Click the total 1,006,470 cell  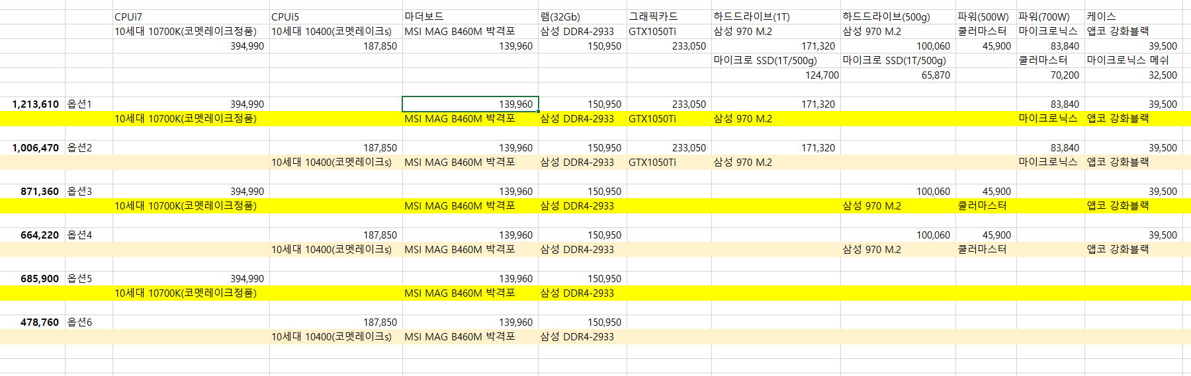pyautogui.click(x=32, y=147)
